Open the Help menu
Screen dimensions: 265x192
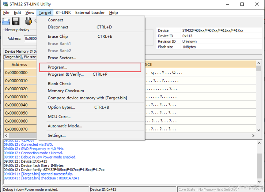coord(113,13)
